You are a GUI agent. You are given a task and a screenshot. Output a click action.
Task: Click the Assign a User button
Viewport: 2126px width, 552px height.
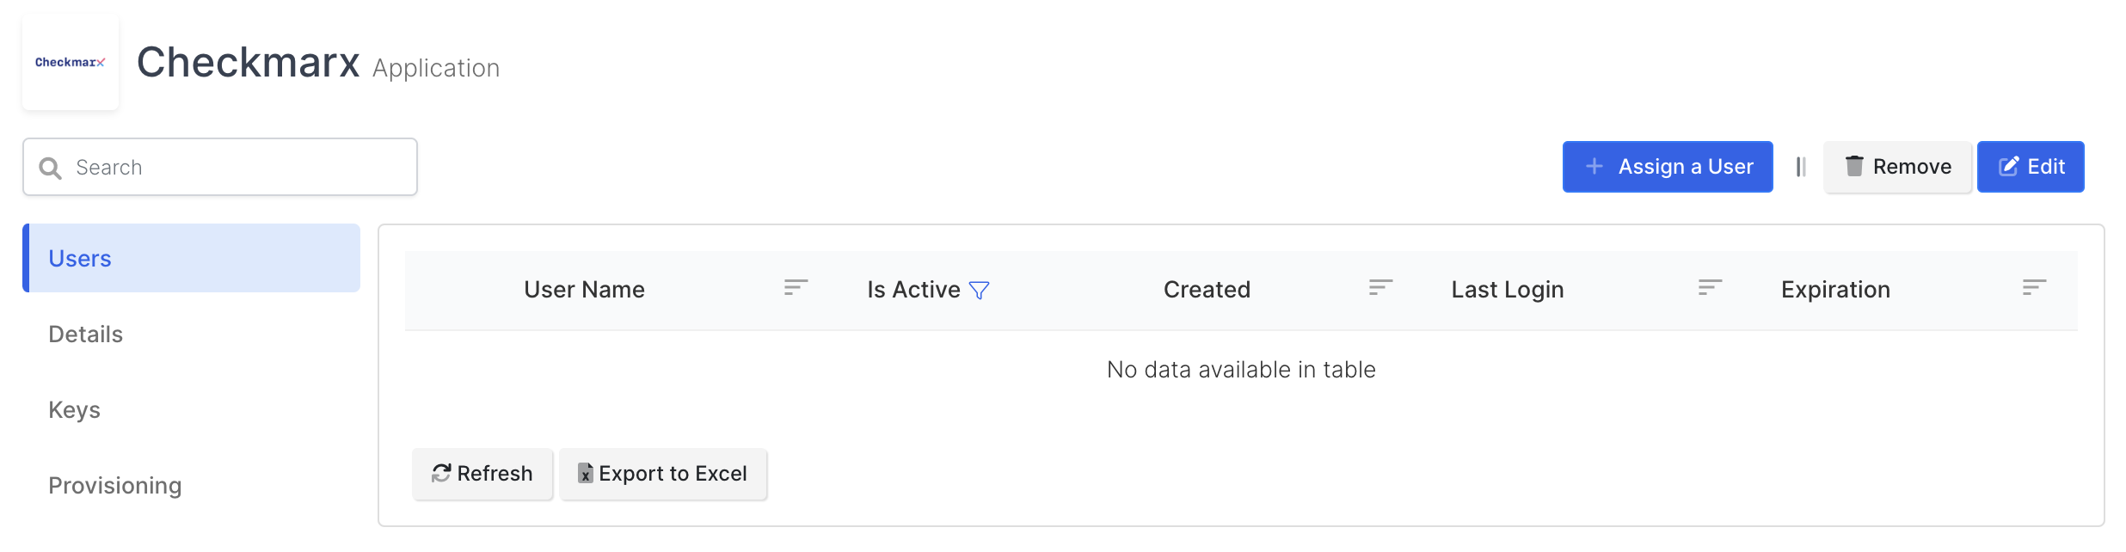click(1667, 166)
